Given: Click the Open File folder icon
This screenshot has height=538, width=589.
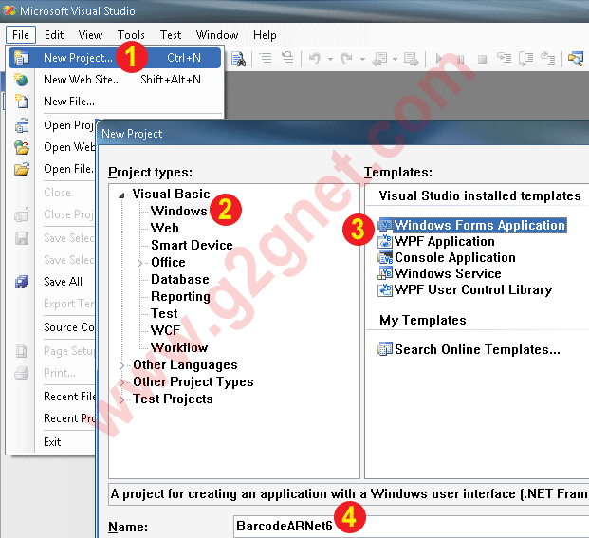Looking at the screenshot, I should coord(22,169).
